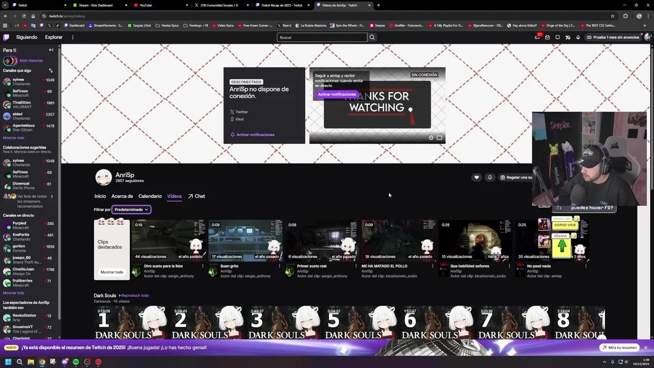The width and height of the screenshot is (654, 368).
Task: Click the search magnifier button
Action: (372, 37)
